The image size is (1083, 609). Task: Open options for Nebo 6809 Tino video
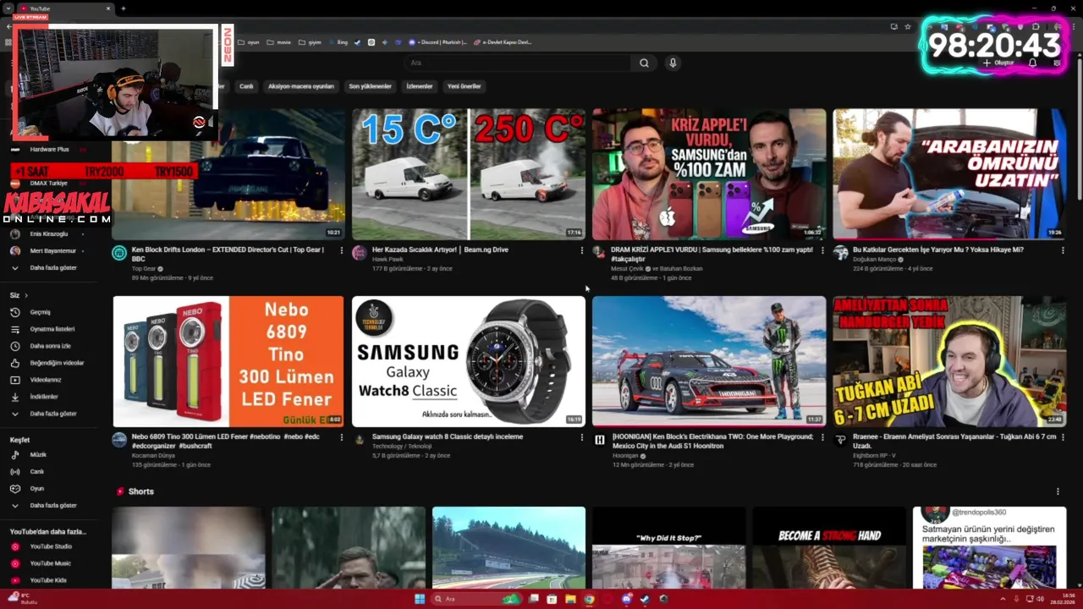point(342,437)
